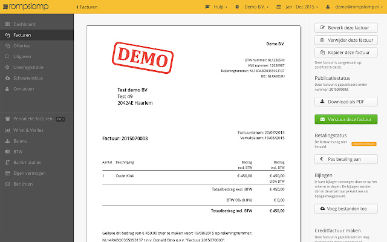Screen dimensions: 387x242
Task: Click the Uitgaven bookmark icon
Action: 7,56
